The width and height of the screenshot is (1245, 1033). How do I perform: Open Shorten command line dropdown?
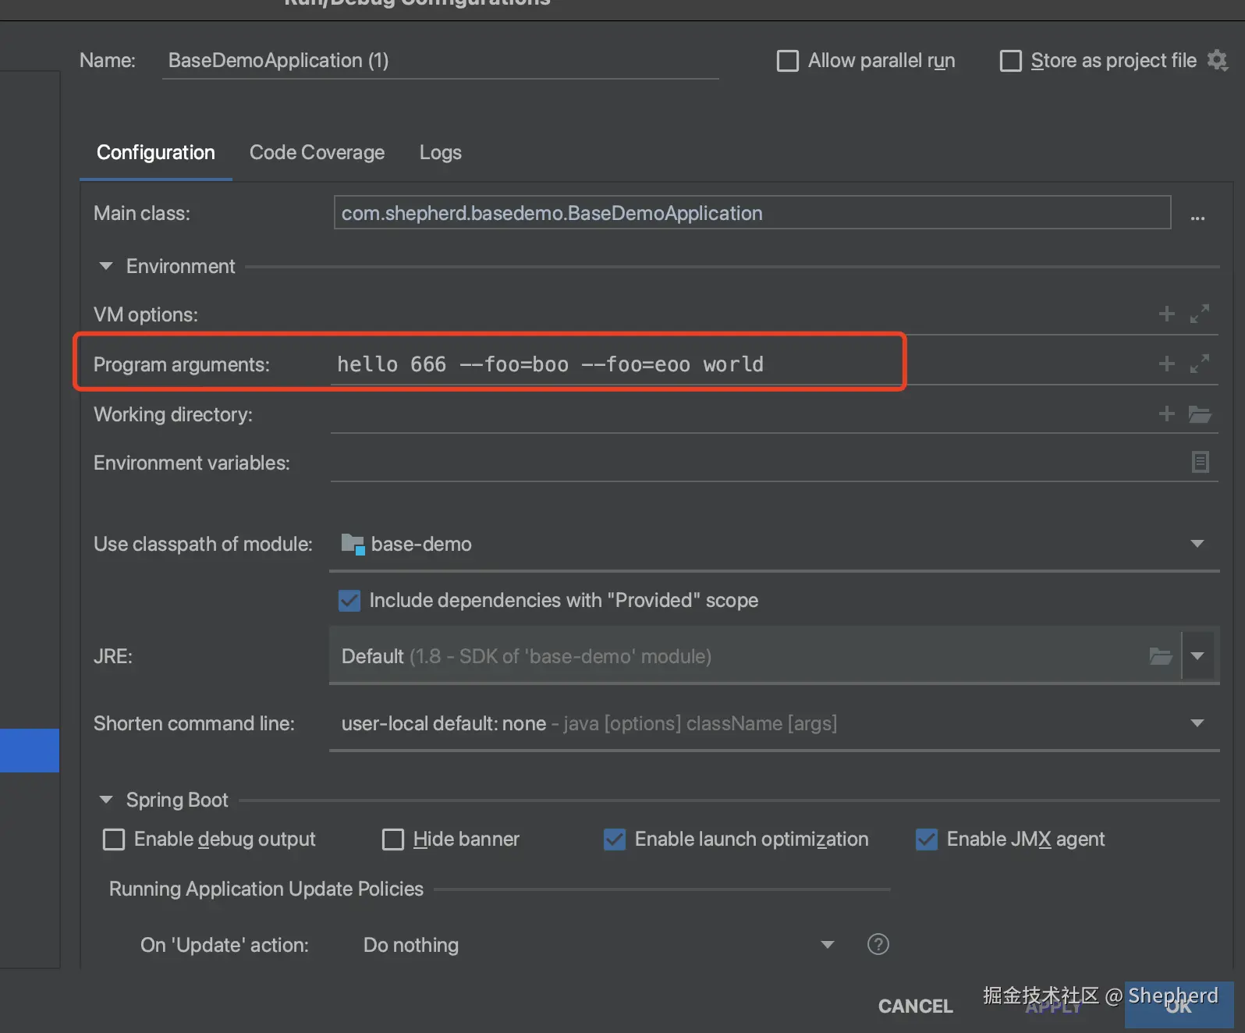pyautogui.click(x=1197, y=723)
